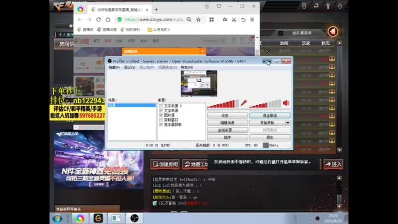Click the 进入 enter button in game
The width and height of the screenshot is (398, 224).
(x=333, y=164)
